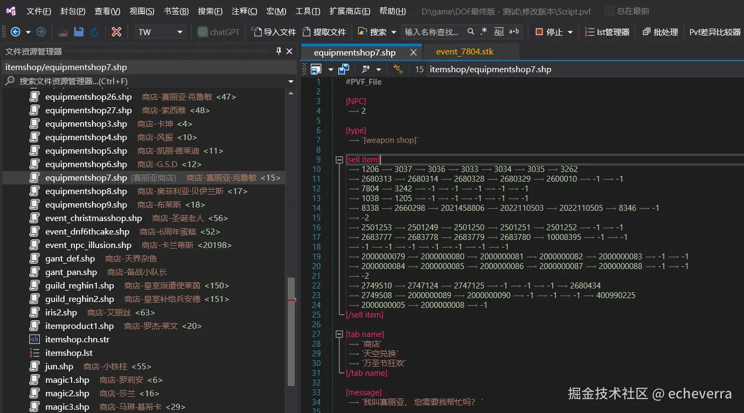
Task: Open the find-flag tool dropdown arrow
Action: coord(378,69)
